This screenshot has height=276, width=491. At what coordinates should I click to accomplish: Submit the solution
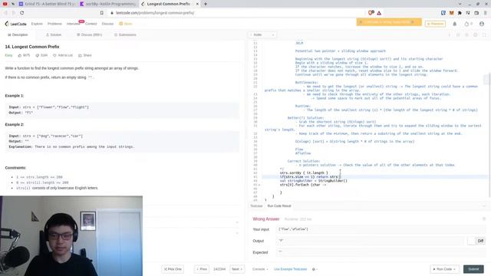(473, 269)
